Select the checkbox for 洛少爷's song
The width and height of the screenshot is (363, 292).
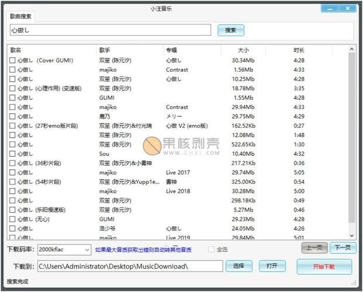(x=12, y=228)
